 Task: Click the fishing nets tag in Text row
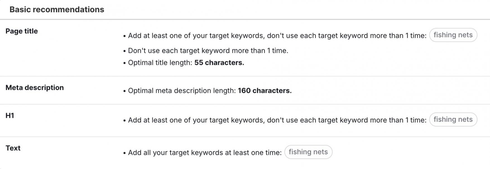tap(308, 152)
